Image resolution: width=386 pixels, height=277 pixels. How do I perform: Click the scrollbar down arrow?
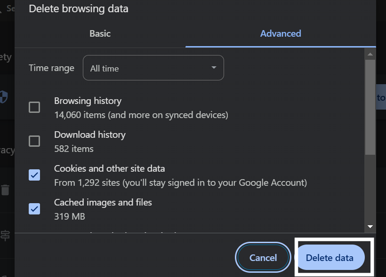click(370, 227)
